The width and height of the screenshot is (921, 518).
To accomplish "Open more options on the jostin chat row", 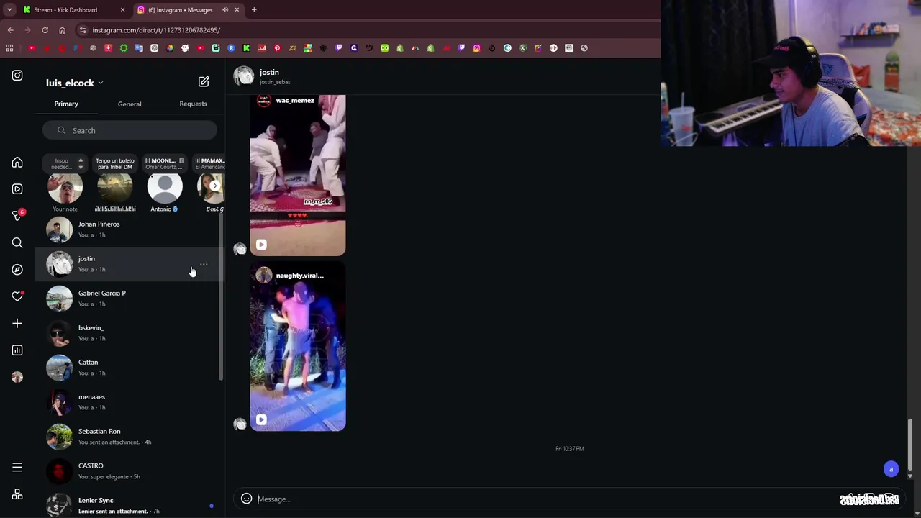I will coord(204,264).
